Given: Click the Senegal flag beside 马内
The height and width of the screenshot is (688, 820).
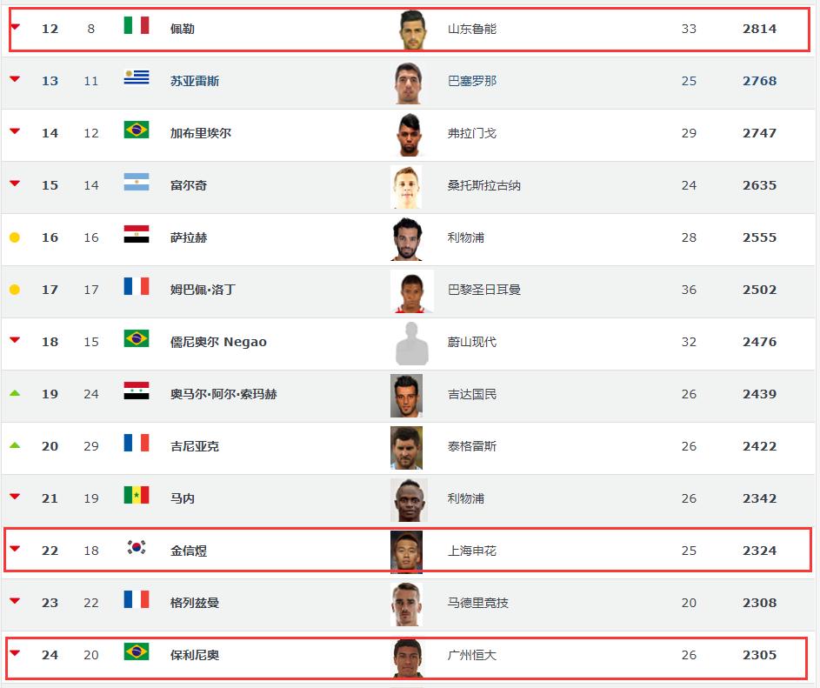Looking at the screenshot, I should click(136, 495).
